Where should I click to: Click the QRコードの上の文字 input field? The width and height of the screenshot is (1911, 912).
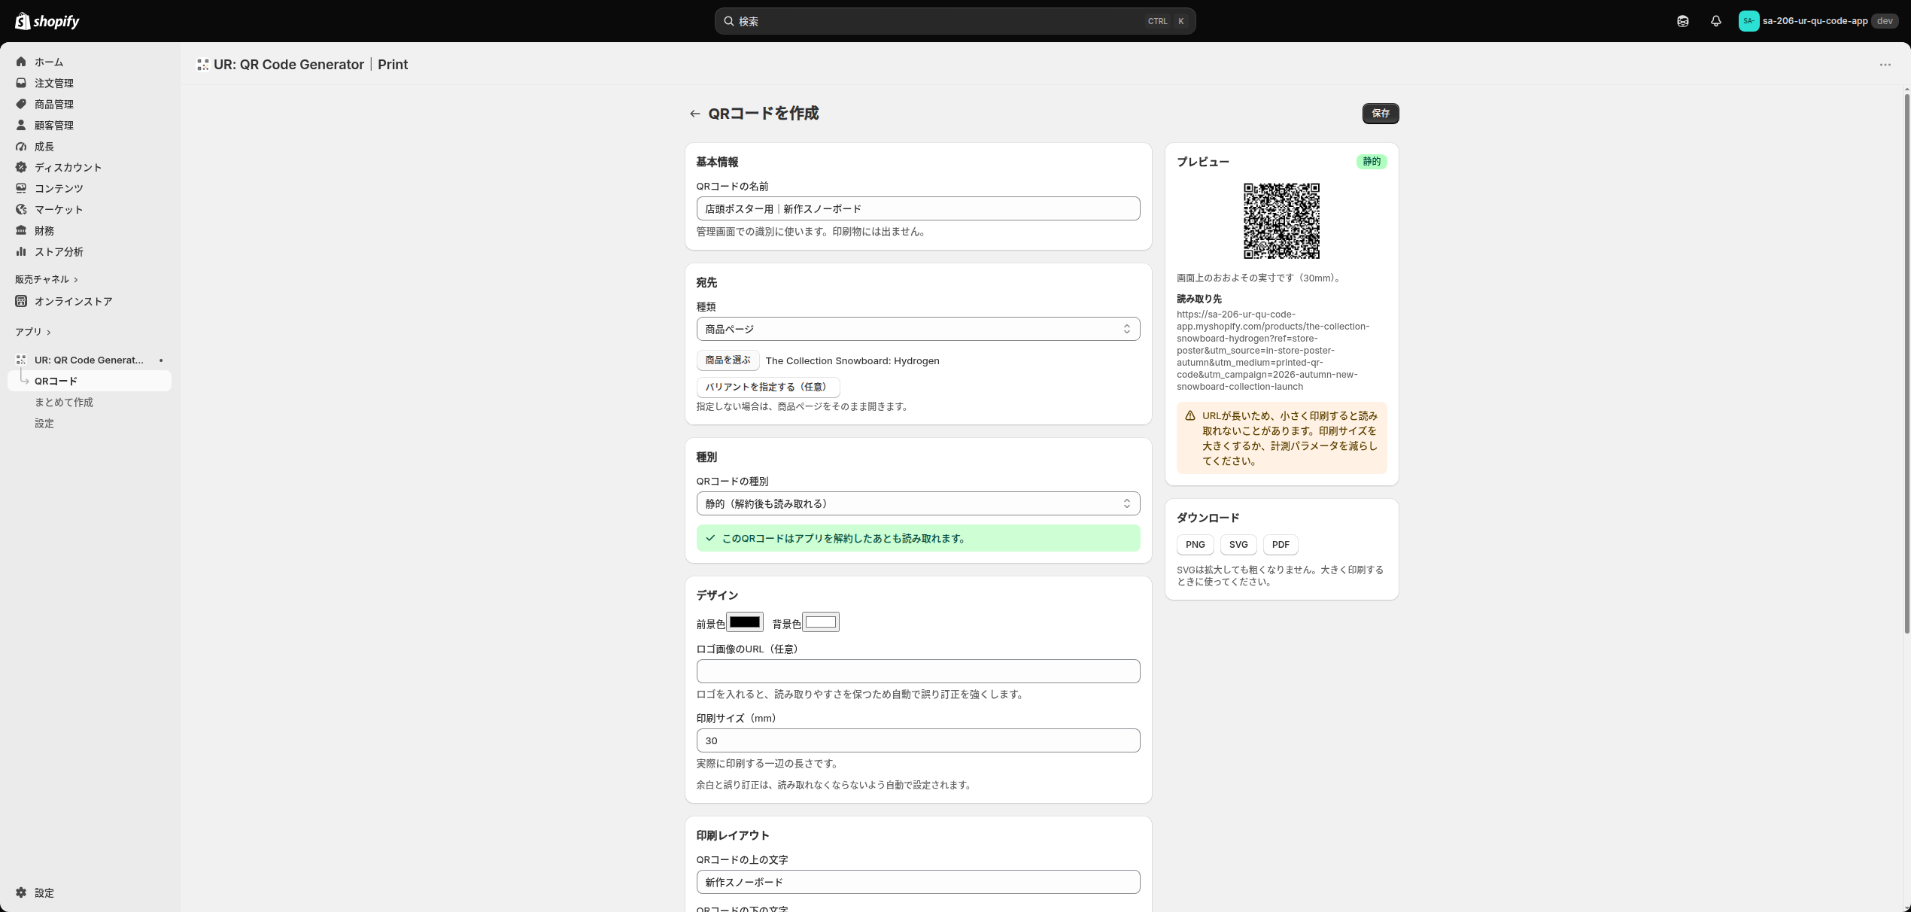[x=918, y=882]
